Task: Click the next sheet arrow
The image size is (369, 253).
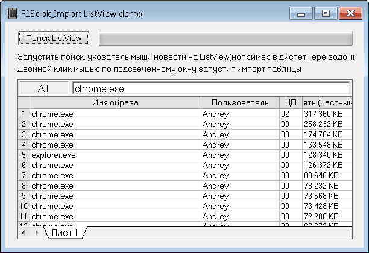Action: point(37,233)
